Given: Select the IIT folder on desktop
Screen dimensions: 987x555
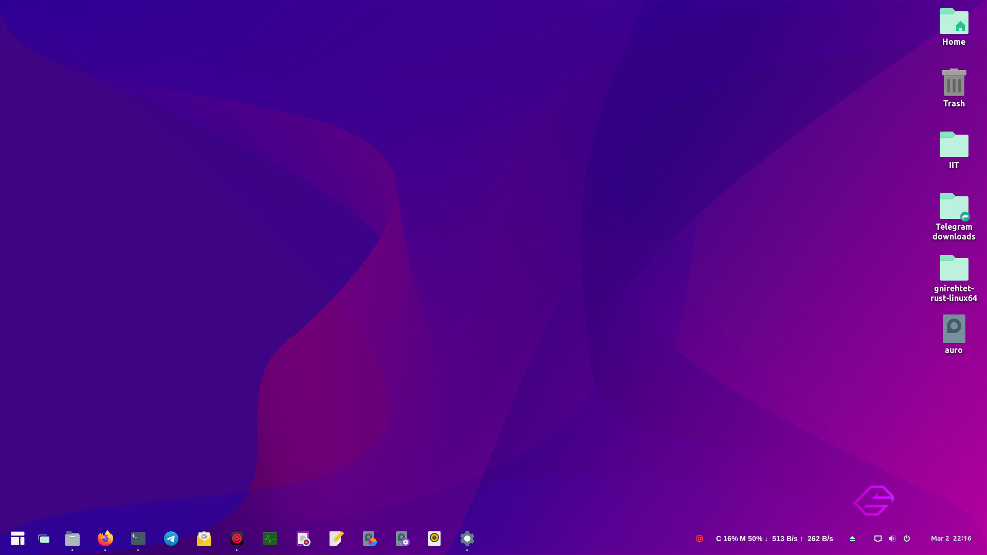Looking at the screenshot, I should [954, 150].
